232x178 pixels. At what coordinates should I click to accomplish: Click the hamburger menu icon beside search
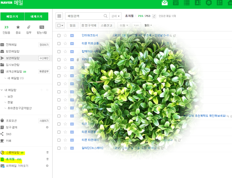point(59,16)
